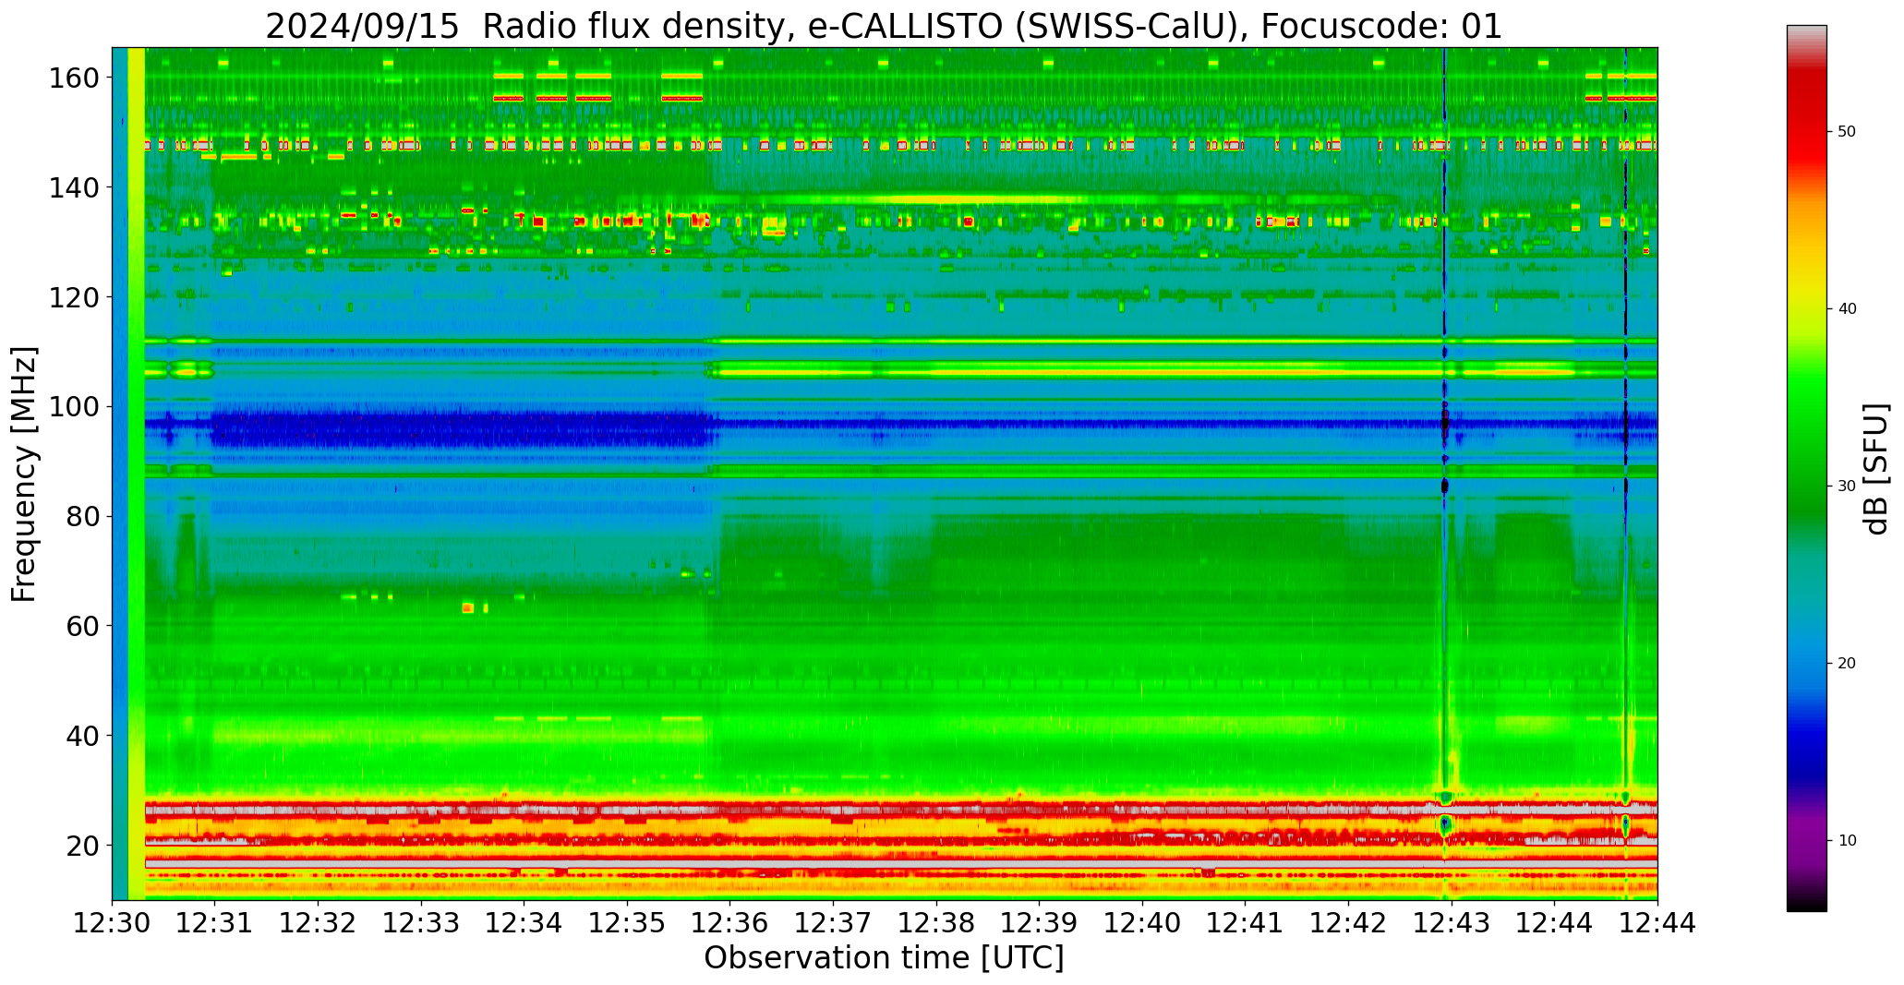The image size is (1904, 985).
Task: Click the '20' frequency axis label
Action: pyautogui.click(x=83, y=845)
